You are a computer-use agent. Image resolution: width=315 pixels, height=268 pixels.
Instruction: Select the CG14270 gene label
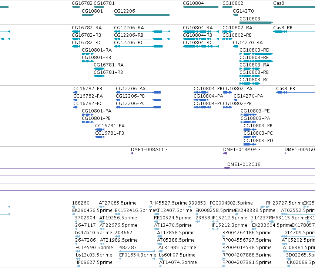click(243, 11)
